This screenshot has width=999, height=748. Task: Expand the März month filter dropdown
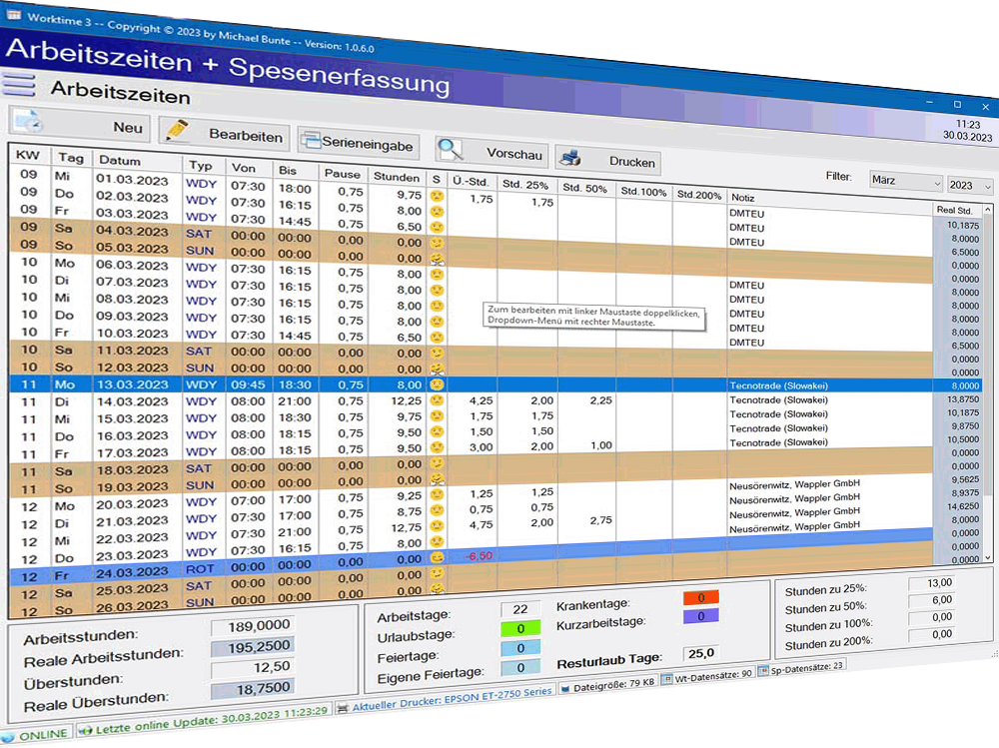click(905, 181)
